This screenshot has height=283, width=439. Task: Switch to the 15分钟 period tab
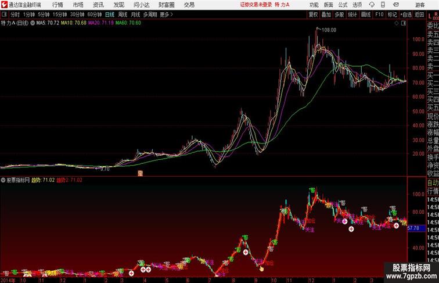[x=60, y=15]
